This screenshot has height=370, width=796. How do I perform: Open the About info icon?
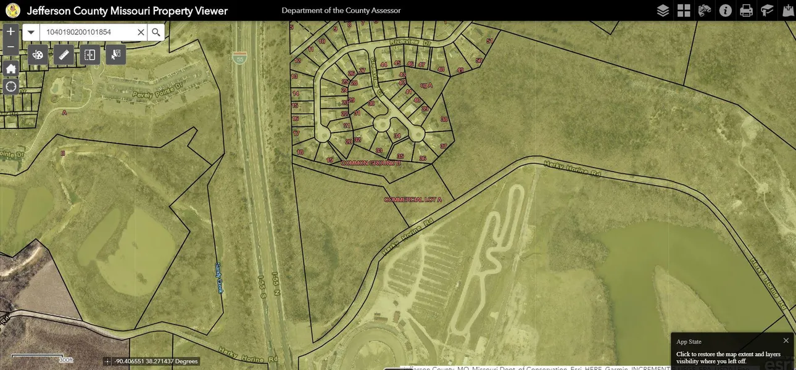point(726,10)
